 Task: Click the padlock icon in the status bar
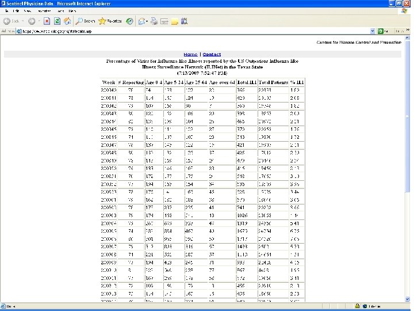coord(357,306)
